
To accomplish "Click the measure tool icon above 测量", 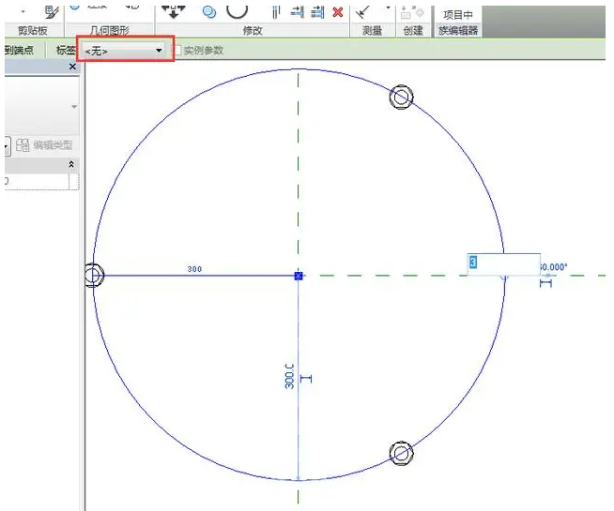I will [364, 10].
